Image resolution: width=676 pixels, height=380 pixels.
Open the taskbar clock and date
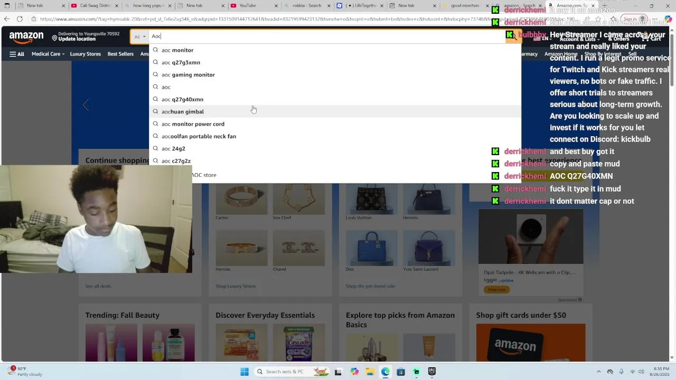660,372
